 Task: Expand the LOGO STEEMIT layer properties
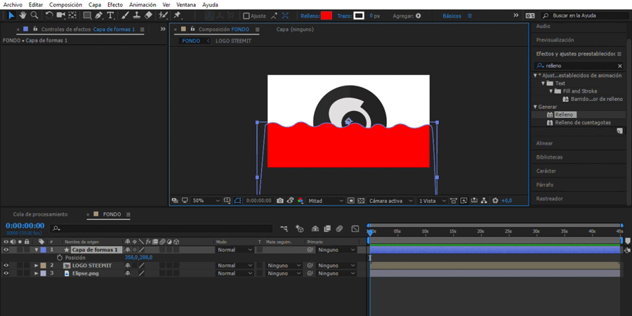pyautogui.click(x=36, y=265)
